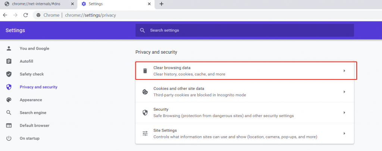This screenshot has height=151, width=382.
Task: Click the browser window icon beside Default browser
Action: point(9,126)
